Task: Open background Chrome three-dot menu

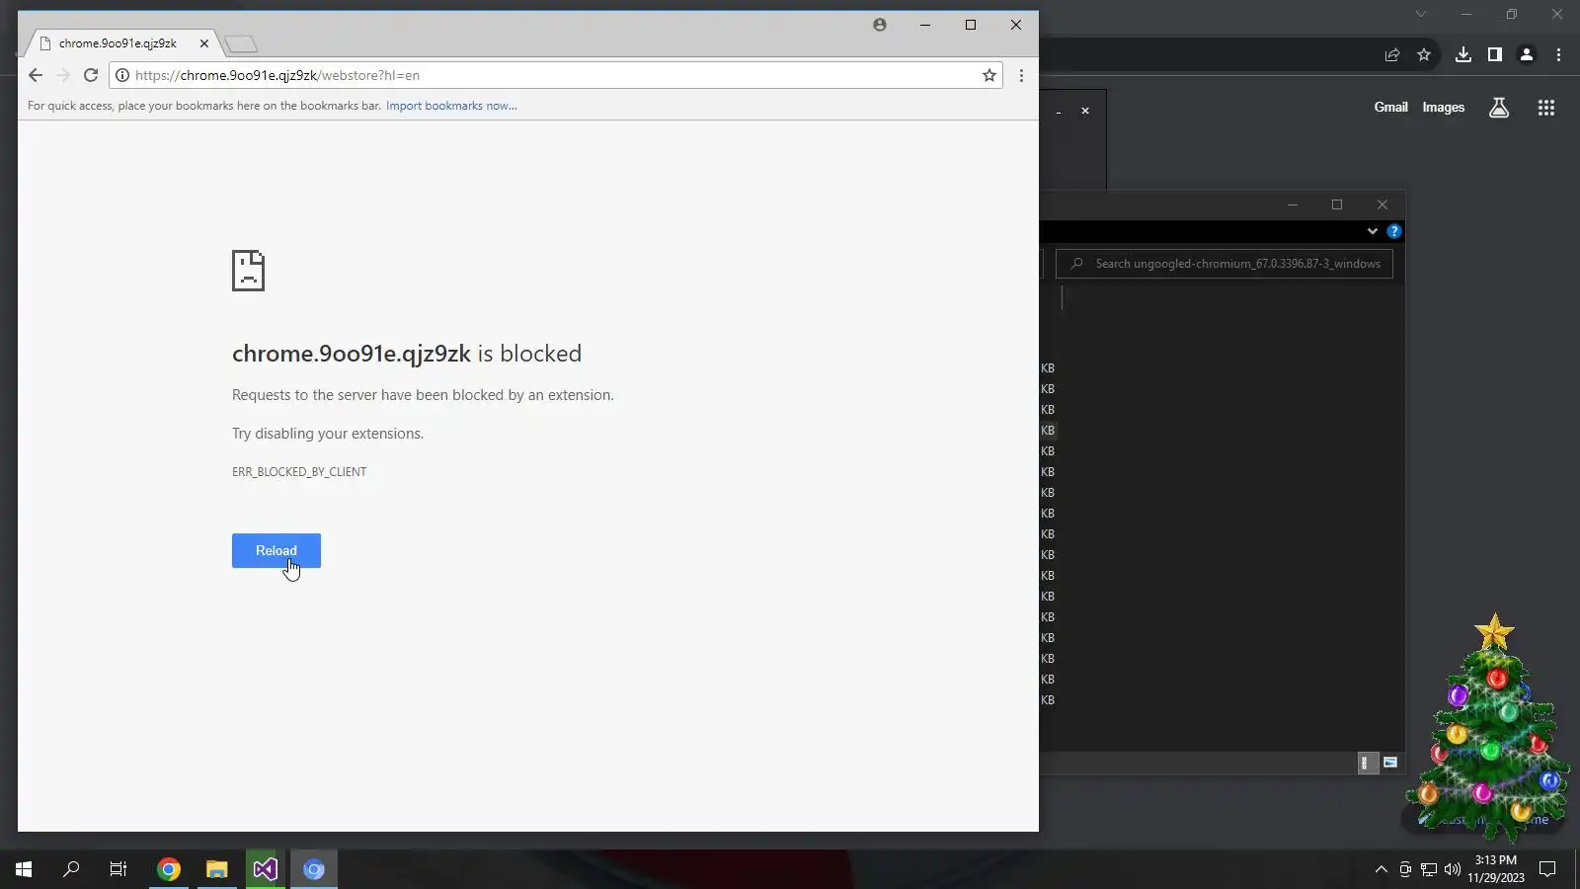Action: [x=1559, y=55]
